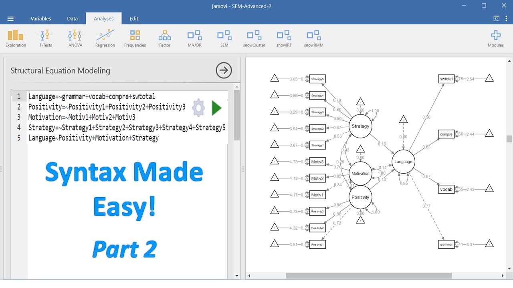Open syntax editor settings gear
Viewport: 513px width, 288px height.
[x=198, y=108]
